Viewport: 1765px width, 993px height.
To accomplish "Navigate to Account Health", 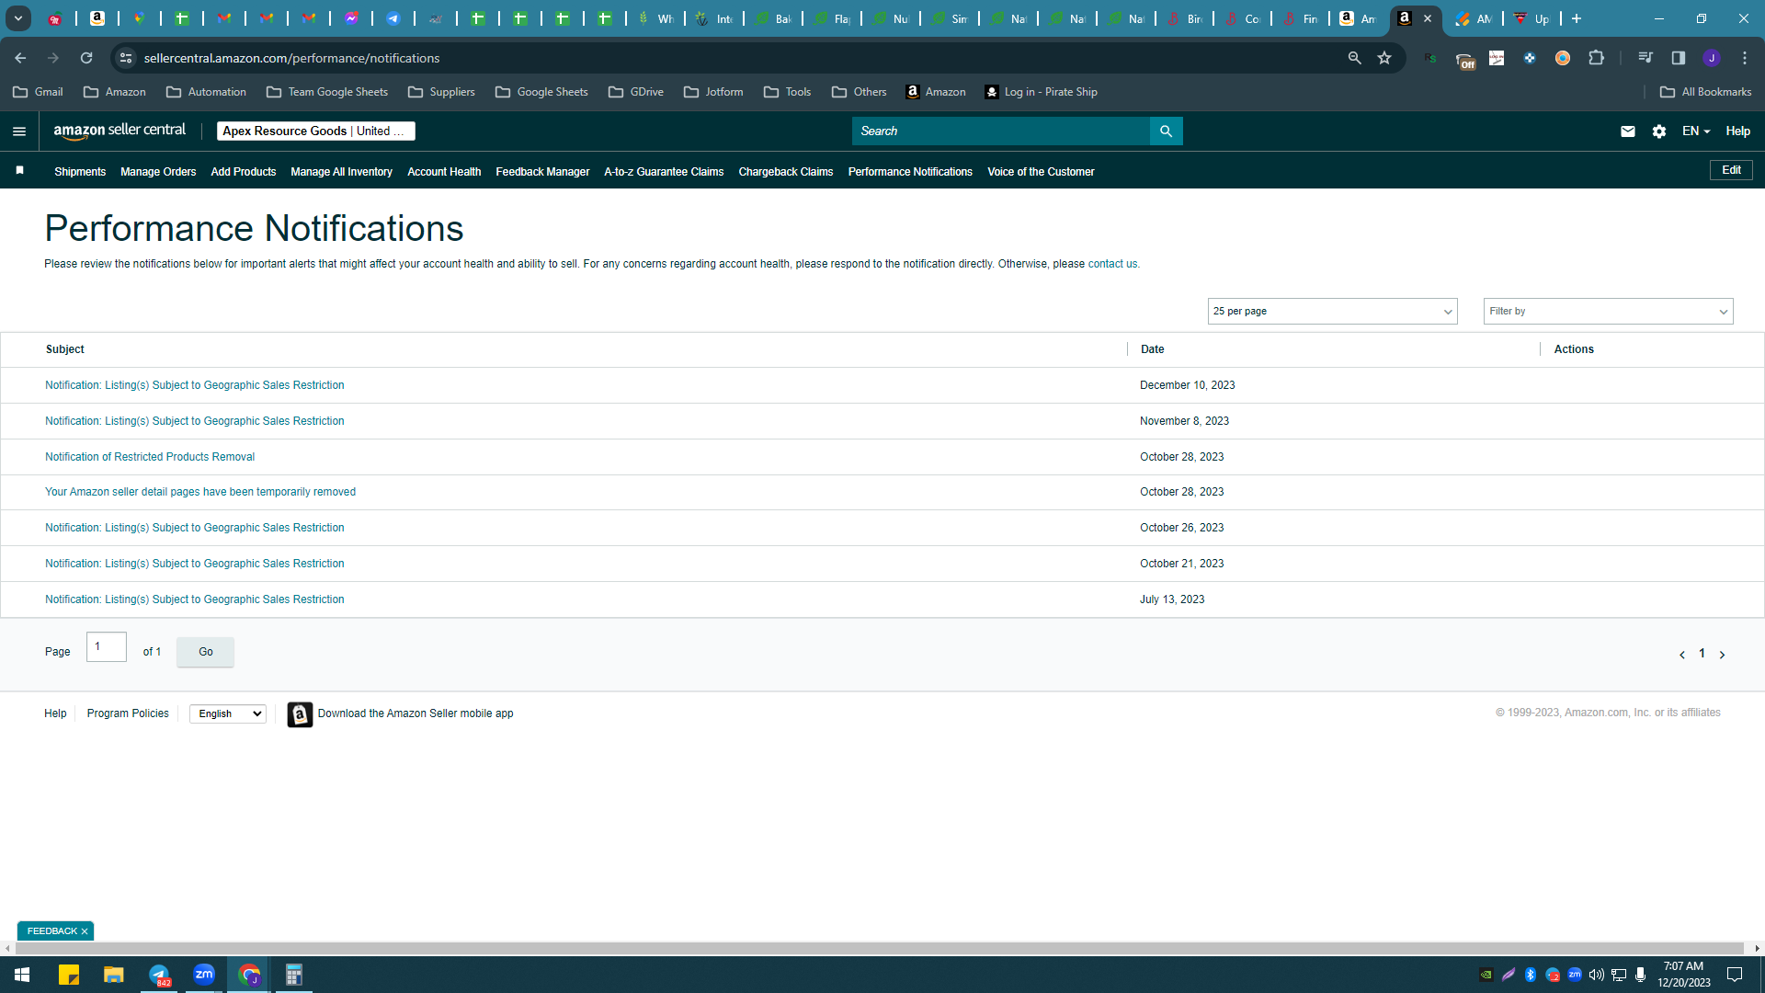I will point(444,172).
